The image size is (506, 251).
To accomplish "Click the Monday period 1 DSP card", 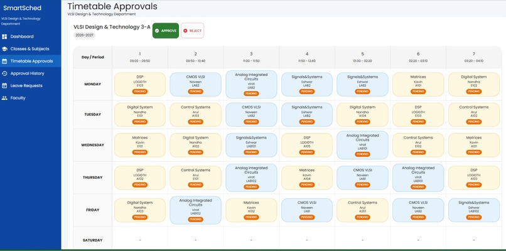I will (x=140, y=84).
